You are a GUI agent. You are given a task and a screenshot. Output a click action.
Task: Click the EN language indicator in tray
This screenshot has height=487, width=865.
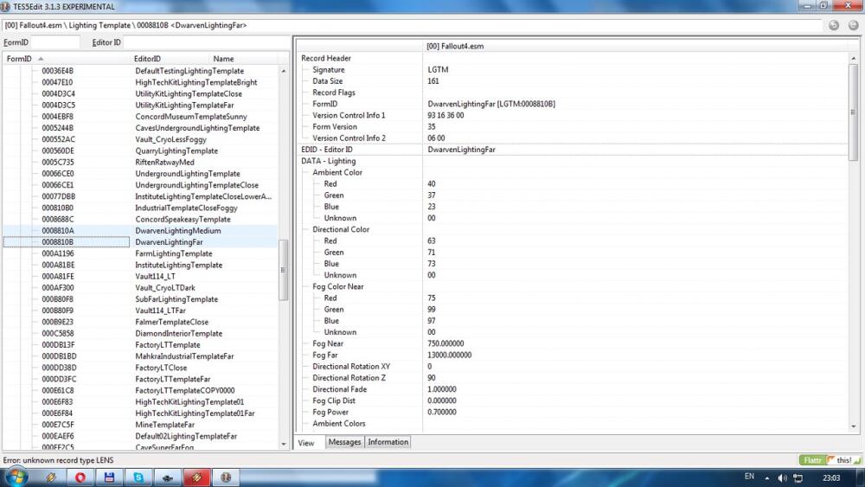point(749,477)
